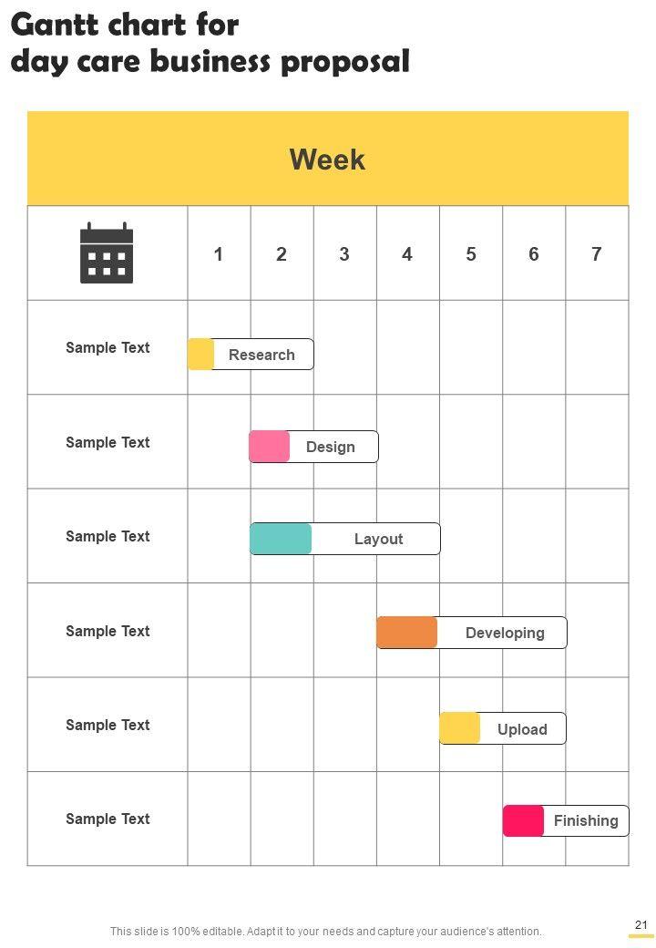The width and height of the screenshot is (656, 948).
Task: Click the slide title text
Action: click(210, 43)
